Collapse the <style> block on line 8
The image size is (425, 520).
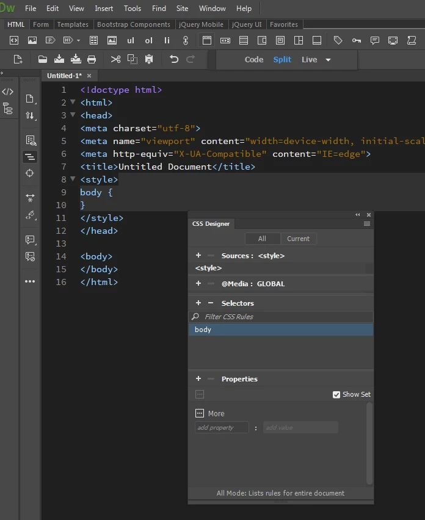[73, 179]
